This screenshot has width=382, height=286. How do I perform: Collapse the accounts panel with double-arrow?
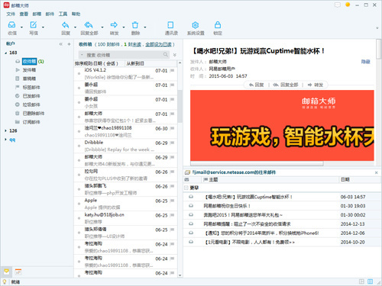click(x=61, y=44)
